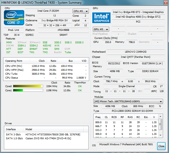Click the Operating Point column header
This screenshot has height=153, width=169.
(17, 61)
